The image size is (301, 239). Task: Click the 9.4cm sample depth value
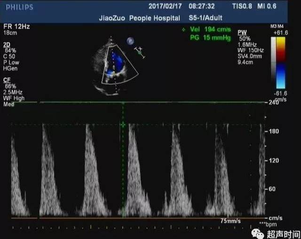pos(246,62)
